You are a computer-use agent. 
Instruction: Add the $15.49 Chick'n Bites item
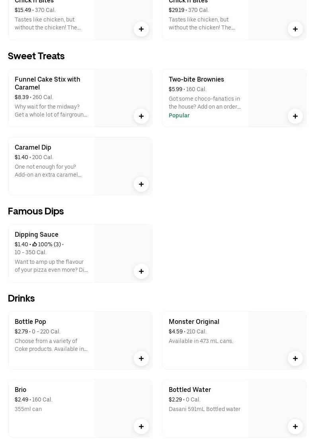pyautogui.click(x=141, y=29)
